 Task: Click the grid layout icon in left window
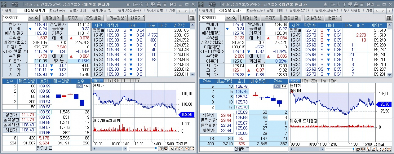(192, 18)
